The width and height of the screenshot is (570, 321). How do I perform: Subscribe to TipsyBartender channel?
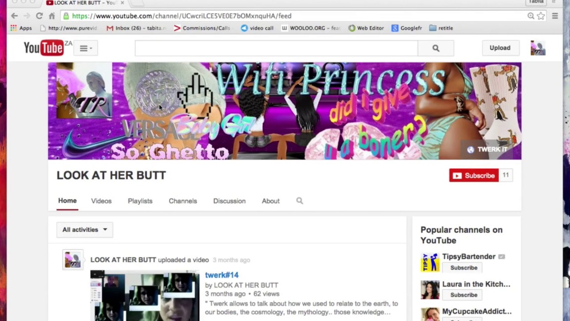[464, 268]
